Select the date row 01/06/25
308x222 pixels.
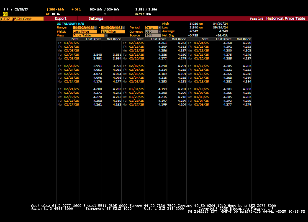[x=202, y=105]
